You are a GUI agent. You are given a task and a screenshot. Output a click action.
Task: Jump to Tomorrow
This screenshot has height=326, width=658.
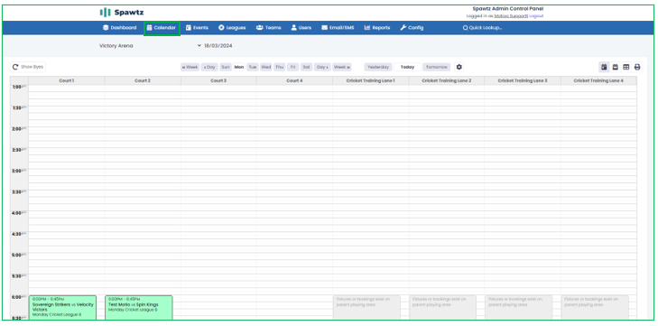tap(437, 67)
